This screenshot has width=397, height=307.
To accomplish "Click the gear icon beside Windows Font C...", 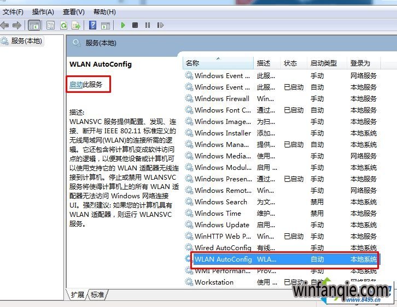I will tap(189, 110).
